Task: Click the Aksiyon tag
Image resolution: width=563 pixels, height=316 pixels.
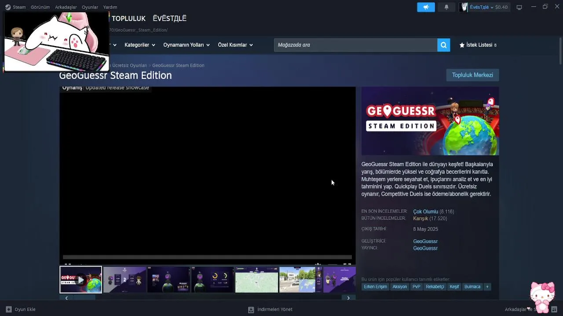Action: point(400,287)
